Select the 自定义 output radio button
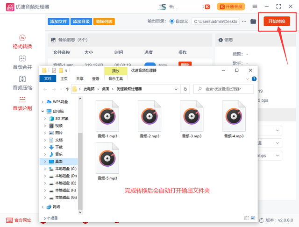This screenshot has width=299, height=227. pos(172,21)
